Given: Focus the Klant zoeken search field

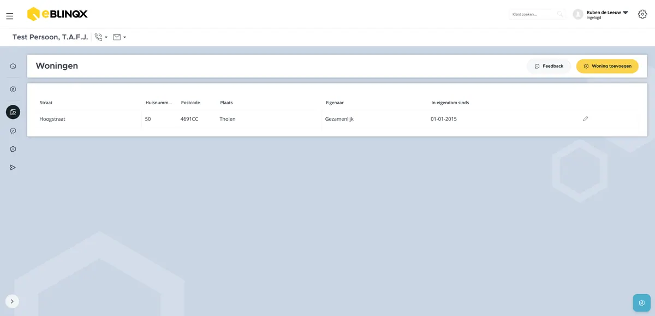Looking at the screenshot, I should [532, 14].
